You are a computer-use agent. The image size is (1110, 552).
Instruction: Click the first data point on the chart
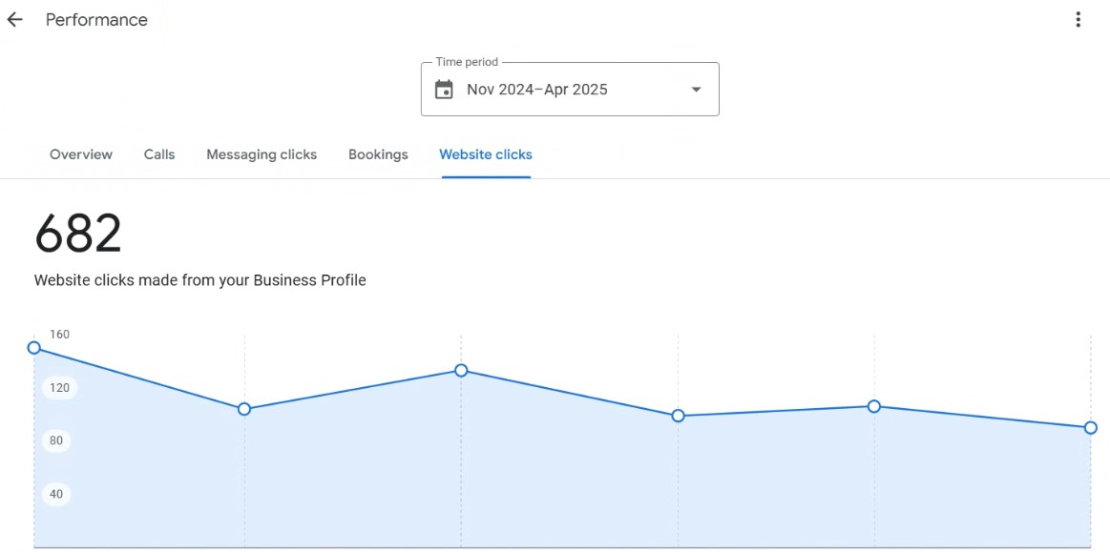click(x=33, y=347)
